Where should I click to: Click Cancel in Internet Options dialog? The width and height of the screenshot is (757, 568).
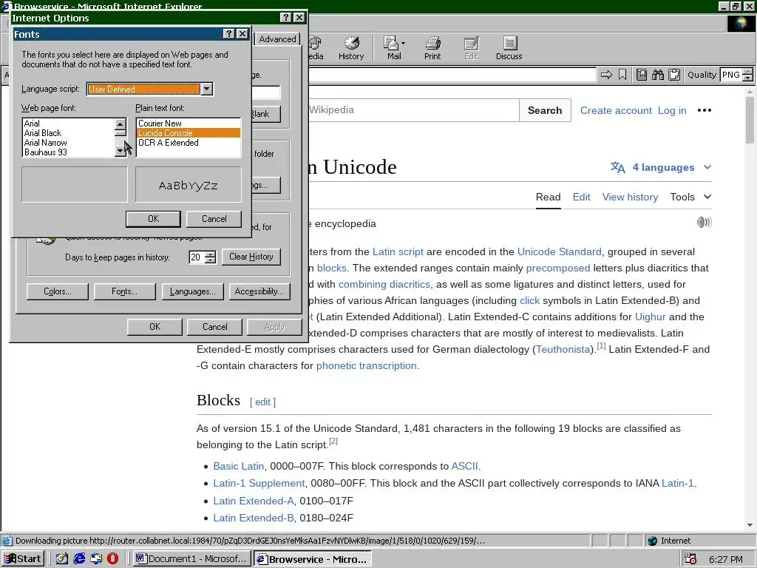point(215,327)
